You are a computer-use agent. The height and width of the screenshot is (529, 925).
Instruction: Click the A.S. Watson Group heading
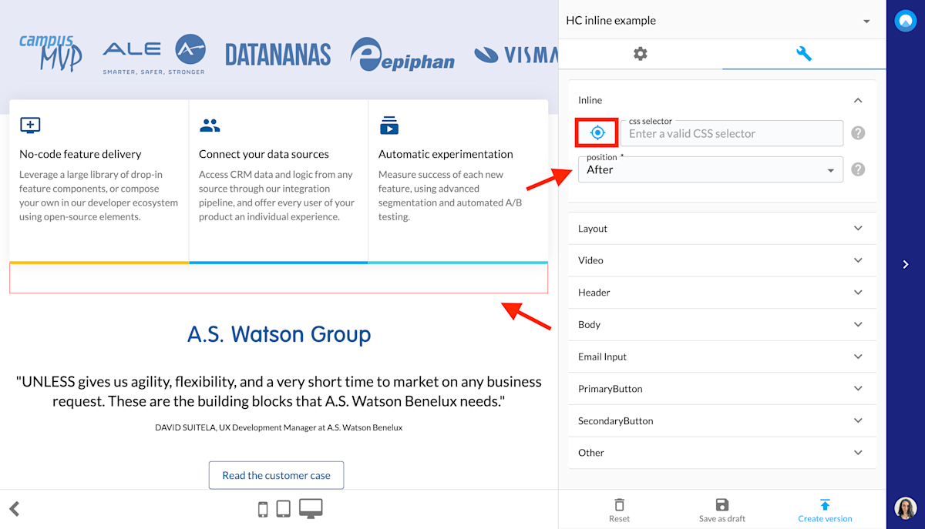(279, 334)
